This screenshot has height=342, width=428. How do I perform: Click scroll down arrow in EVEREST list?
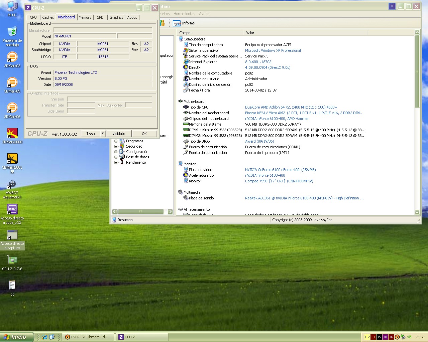[x=417, y=212]
